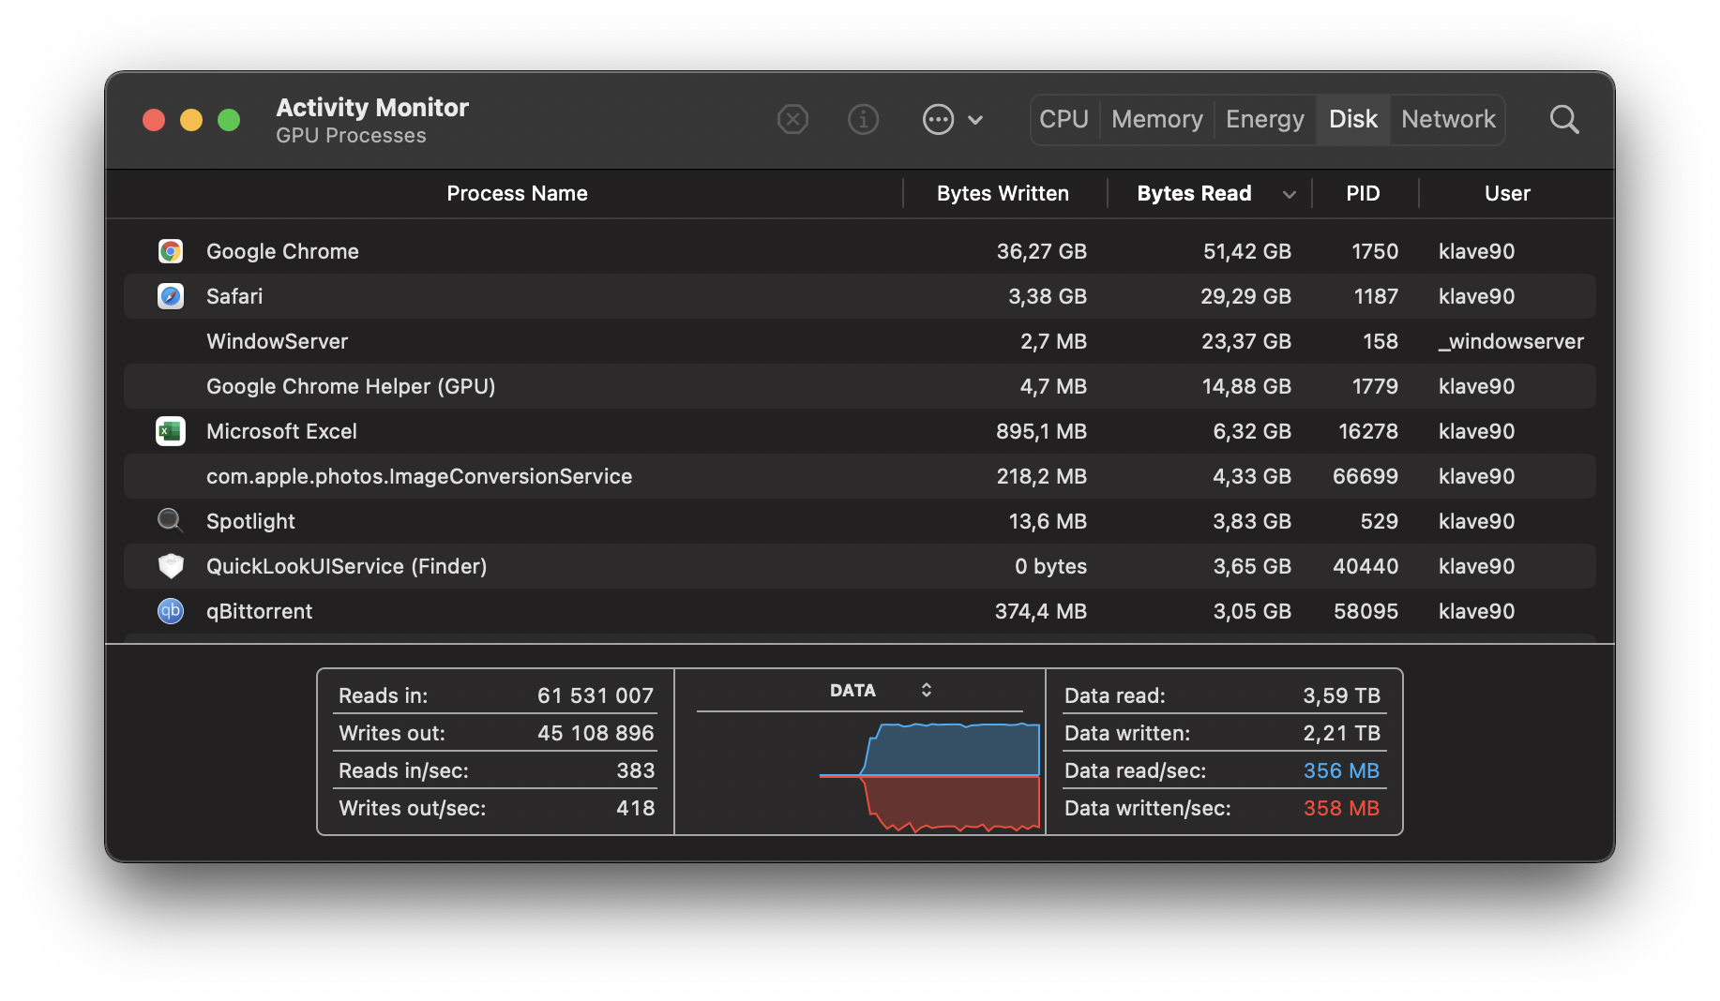Expand the chevron next to the ellipsis button
This screenshot has width=1720, height=1001.
point(975,120)
